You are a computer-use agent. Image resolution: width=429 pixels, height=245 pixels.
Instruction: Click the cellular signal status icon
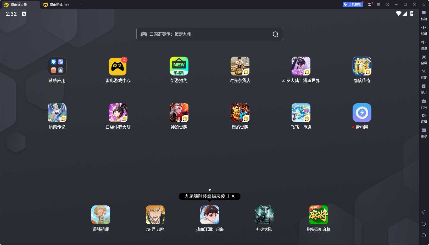pyautogui.click(x=405, y=13)
